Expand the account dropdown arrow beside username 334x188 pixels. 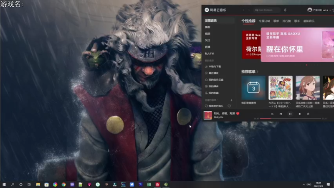330,10
